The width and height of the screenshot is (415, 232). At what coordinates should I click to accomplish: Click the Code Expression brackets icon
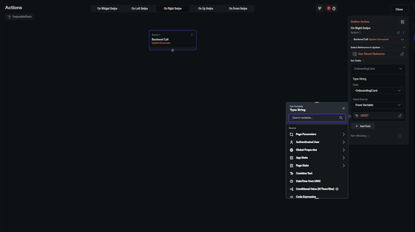[291, 197]
